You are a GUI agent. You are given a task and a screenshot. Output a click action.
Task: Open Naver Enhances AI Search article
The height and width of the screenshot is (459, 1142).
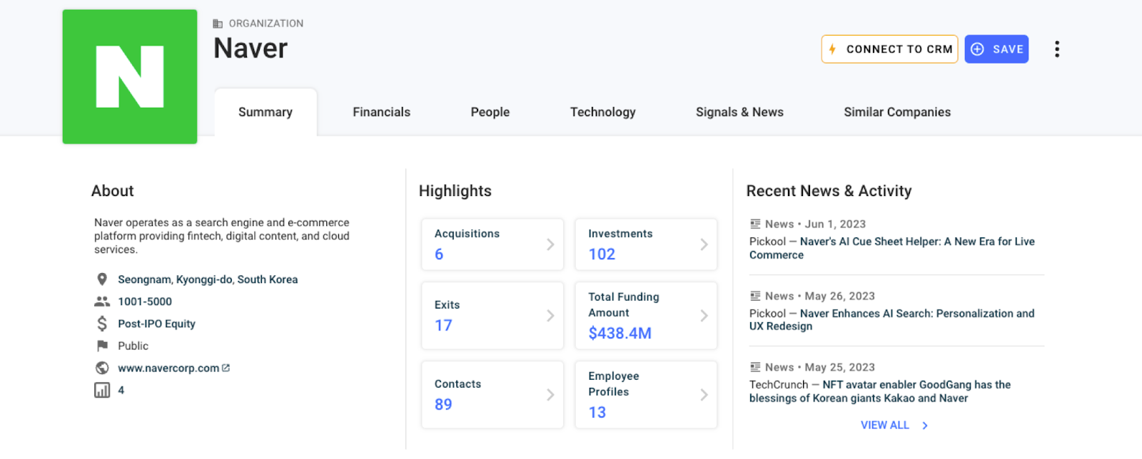891,320
